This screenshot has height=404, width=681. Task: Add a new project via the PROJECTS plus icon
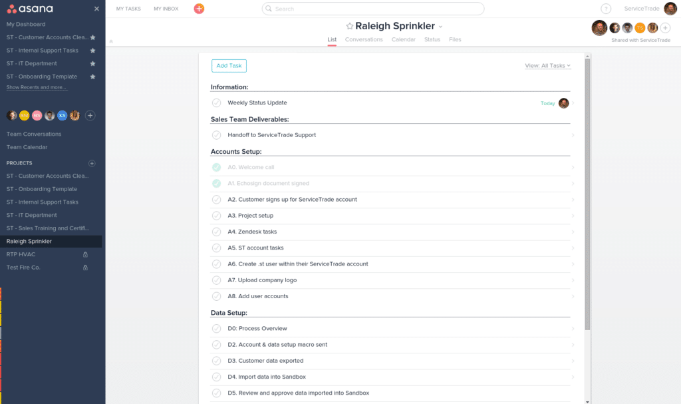point(92,163)
